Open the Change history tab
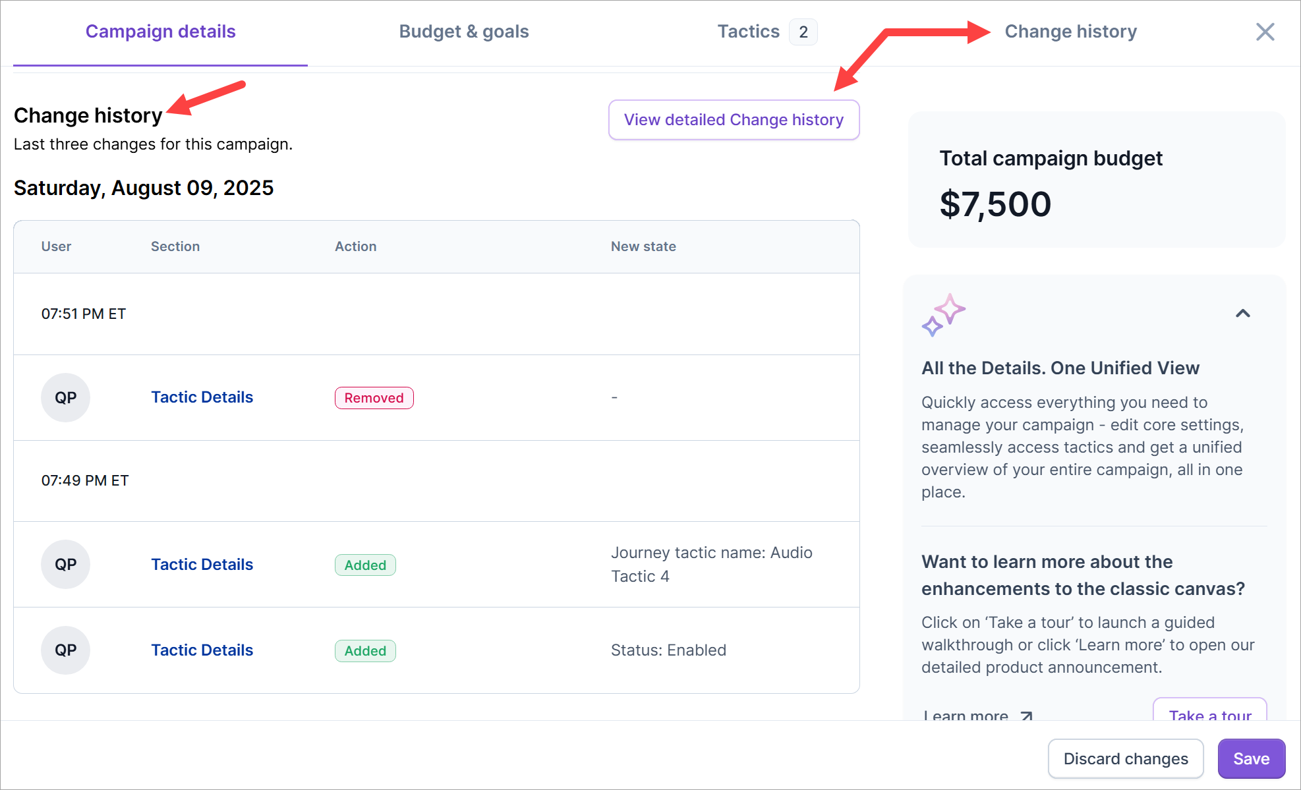The height and width of the screenshot is (790, 1301). [1070, 32]
